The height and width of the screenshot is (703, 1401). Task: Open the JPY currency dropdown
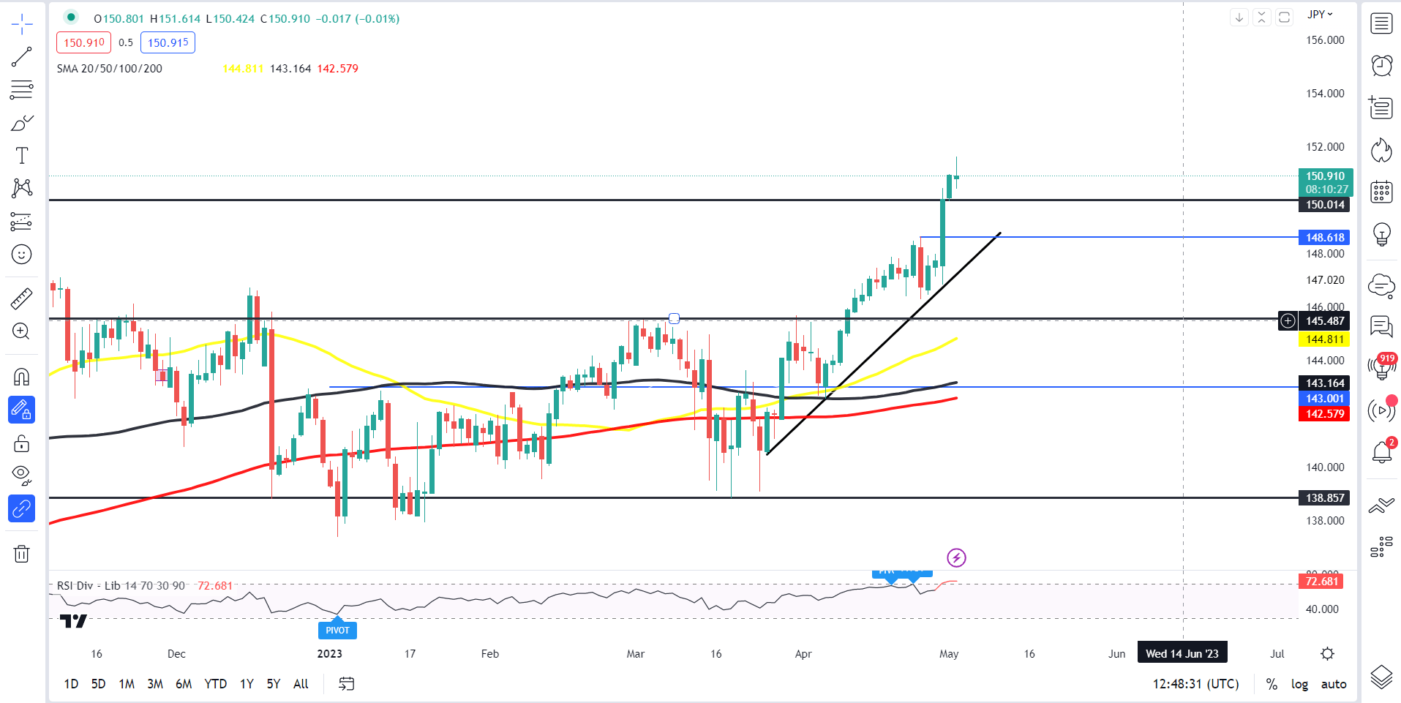click(1320, 15)
